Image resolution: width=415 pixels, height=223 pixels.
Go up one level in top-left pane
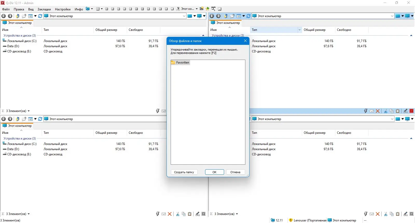18,16
